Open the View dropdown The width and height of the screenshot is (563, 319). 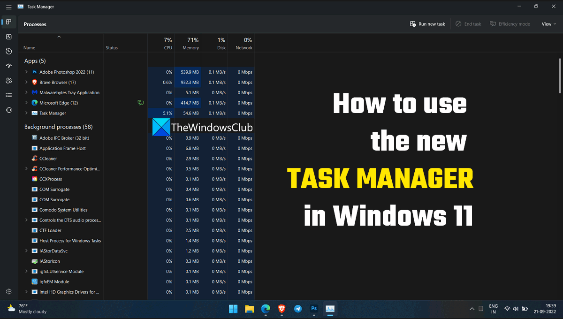click(548, 23)
